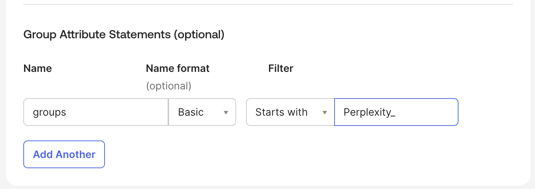The image size is (535, 189).
Task: Click the Add Another button
Action: 64,154
